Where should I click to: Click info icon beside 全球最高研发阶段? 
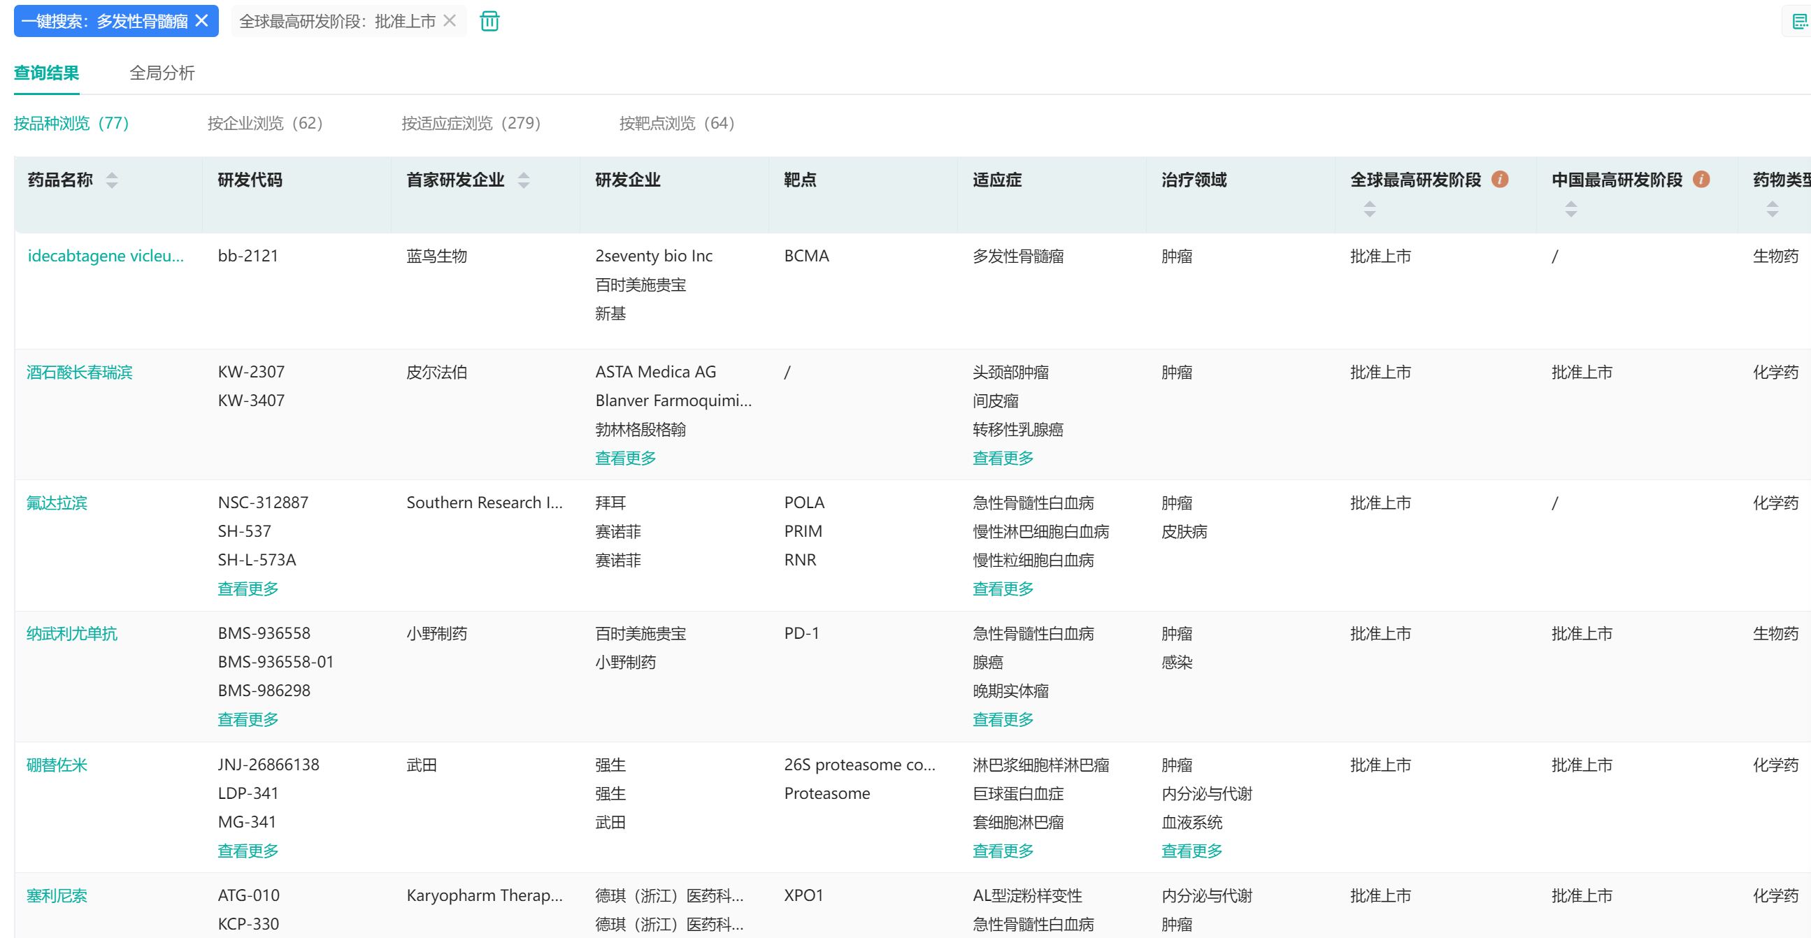tap(1500, 179)
